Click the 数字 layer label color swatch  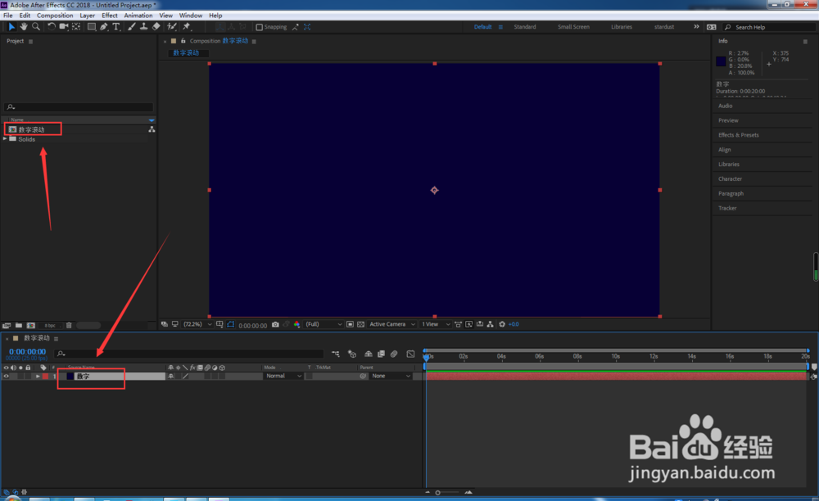(x=45, y=377)
